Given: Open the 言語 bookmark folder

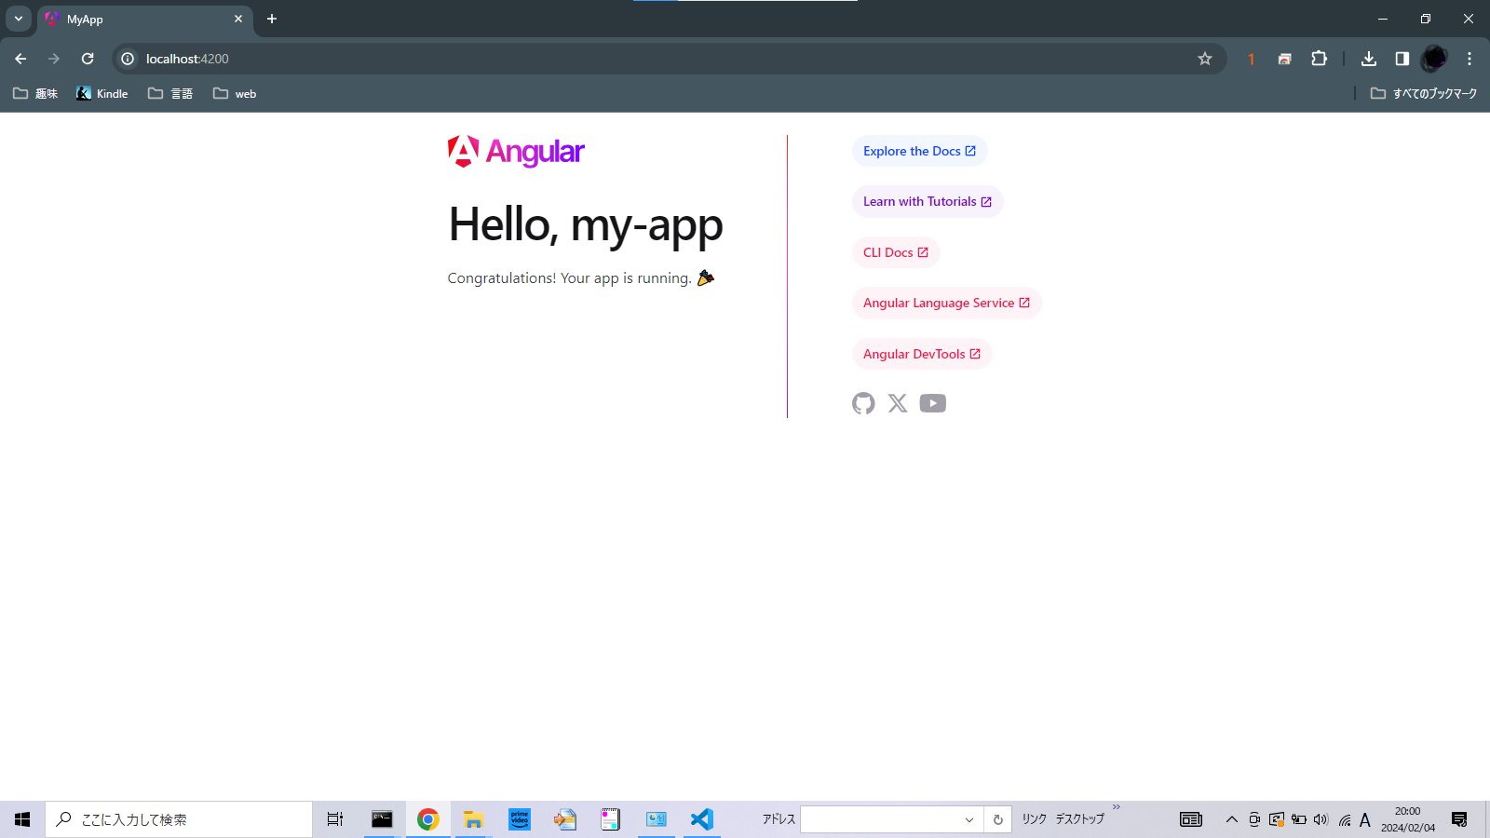Looking at the screenshot, I should click(170, 93).
